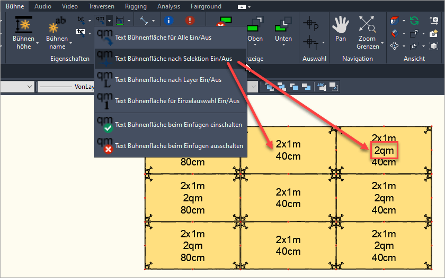Click the blue diagonal measure line icon
The height and width of the screenshot is (278, 445).
(x=144, y=21)
